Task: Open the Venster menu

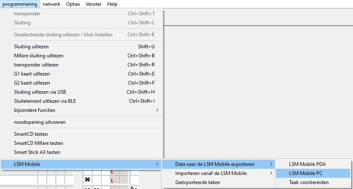Action: click(94, 4)
